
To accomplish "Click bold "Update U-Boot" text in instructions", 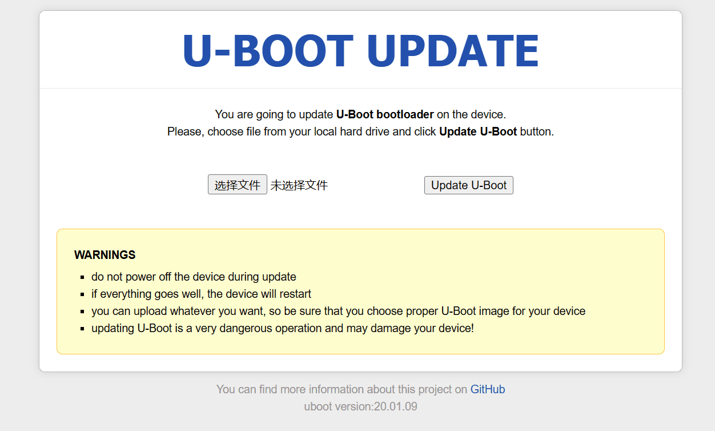I will coord(478,131).
